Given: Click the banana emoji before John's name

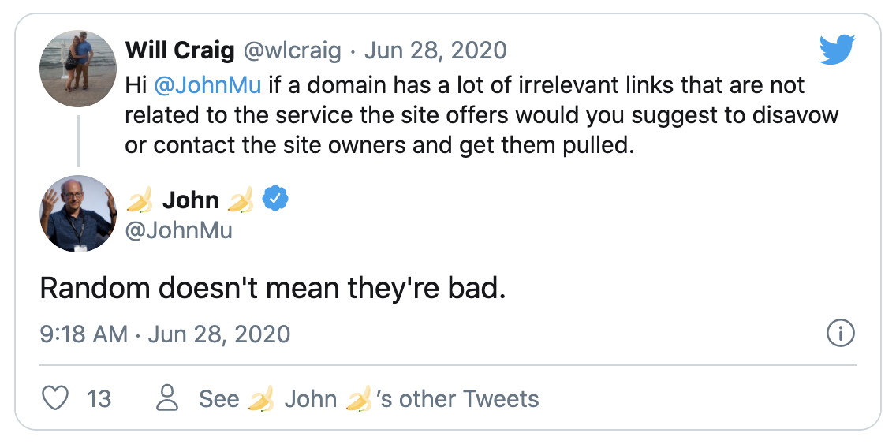Looking at the screenshot, I should [x=140, y=201].
